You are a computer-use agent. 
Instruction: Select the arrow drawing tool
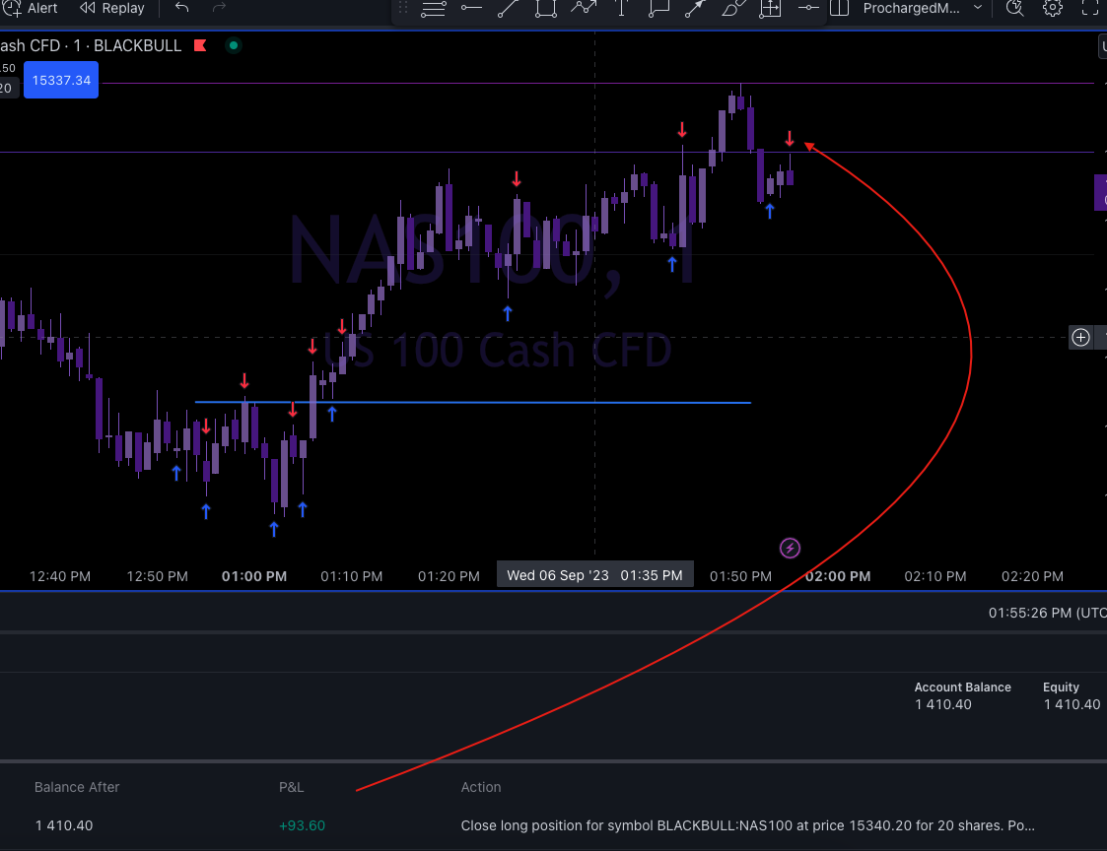(696, 9)
